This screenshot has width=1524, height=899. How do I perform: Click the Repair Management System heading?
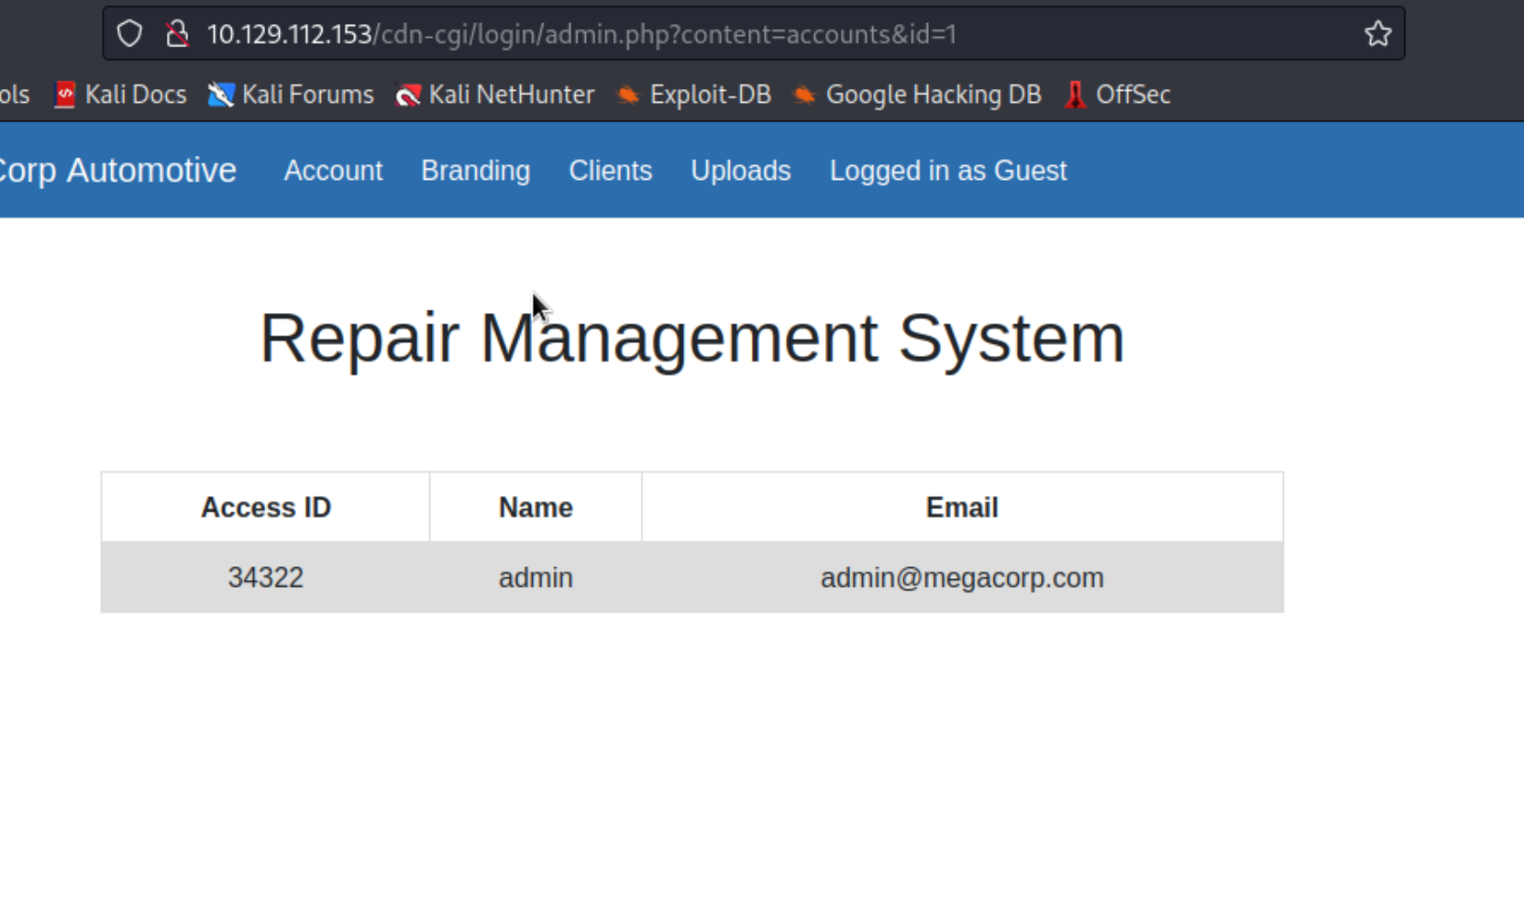(x=692, y=338)
